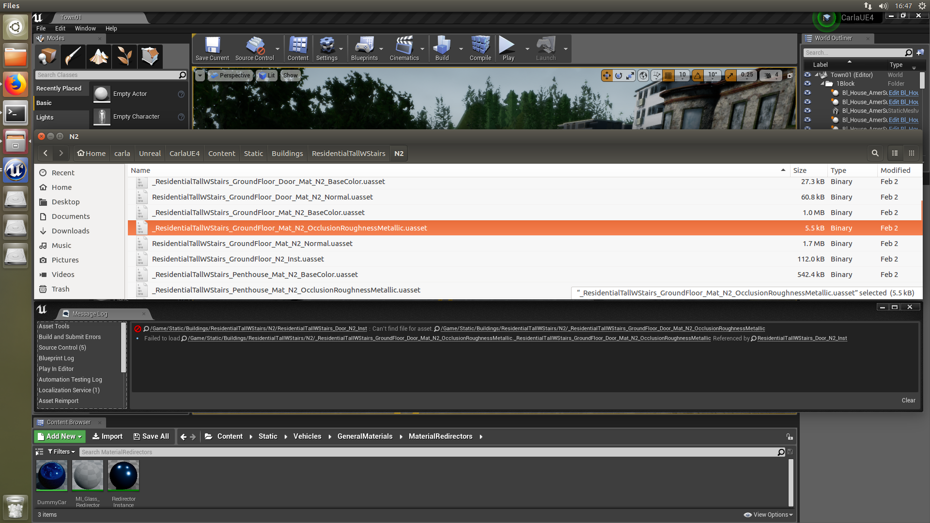
Task: Toggle visibility eye next to Town01 (Editor)
Action: click(x=807, y=75)
